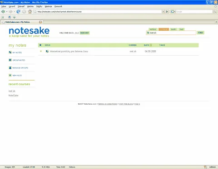218x169 pixels.
Task: Toggle the star on the Internetové pomôcky note
Action: click(41, 51)
